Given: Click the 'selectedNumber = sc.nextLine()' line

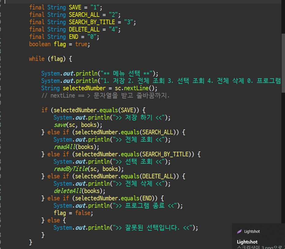Looking at the screenshot, I should [x=99, y=88].
